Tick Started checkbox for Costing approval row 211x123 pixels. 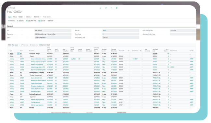click(x=130, y=102)
